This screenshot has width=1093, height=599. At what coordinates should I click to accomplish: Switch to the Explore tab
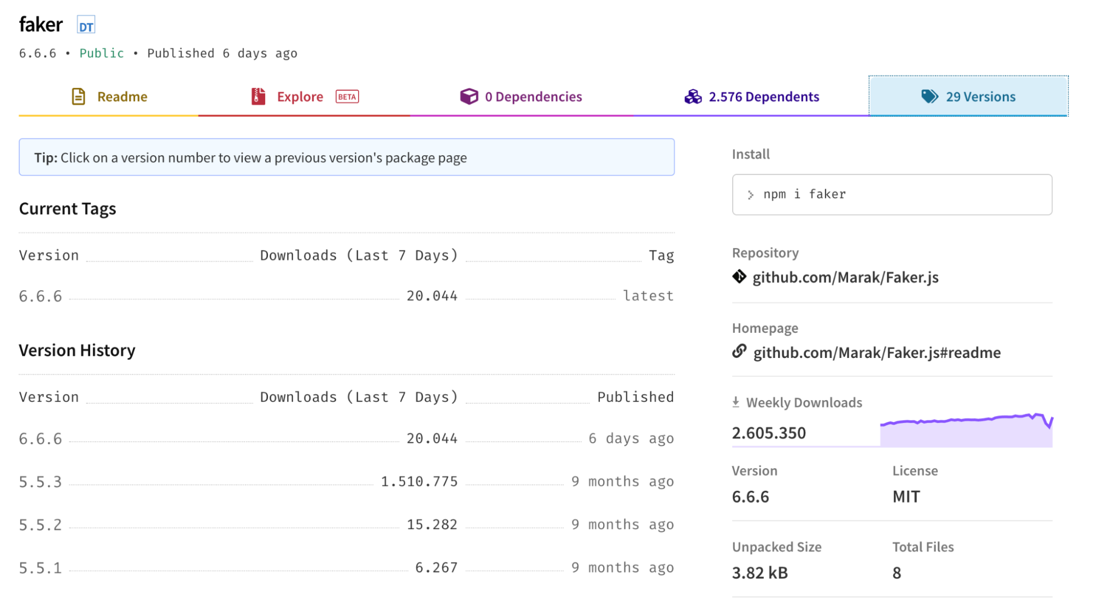(x=305, y=97)
